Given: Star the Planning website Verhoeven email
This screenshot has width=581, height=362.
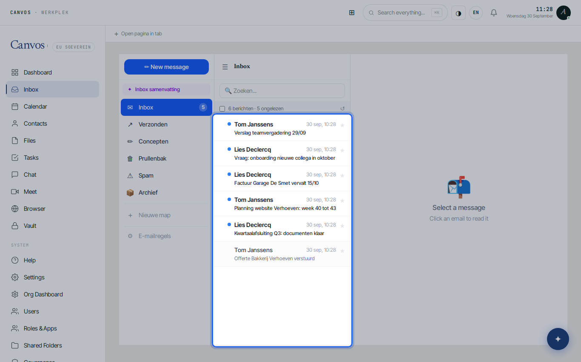Looking at the screenshot, I should point(342,201).
